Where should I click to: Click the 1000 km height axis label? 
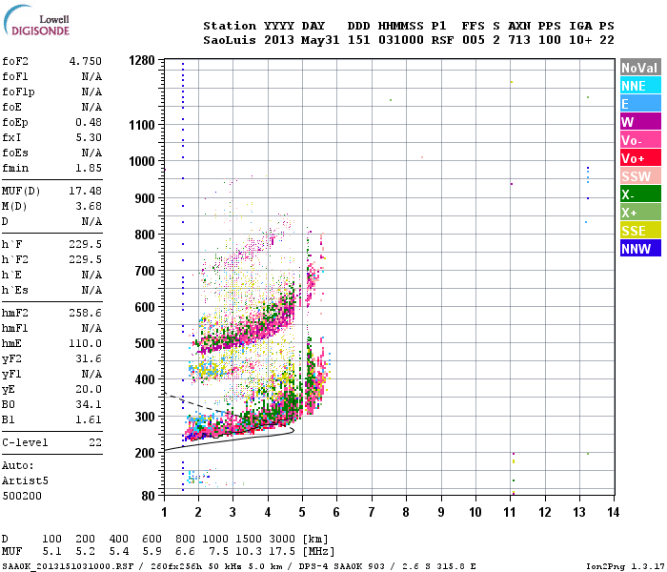point(142,161)
